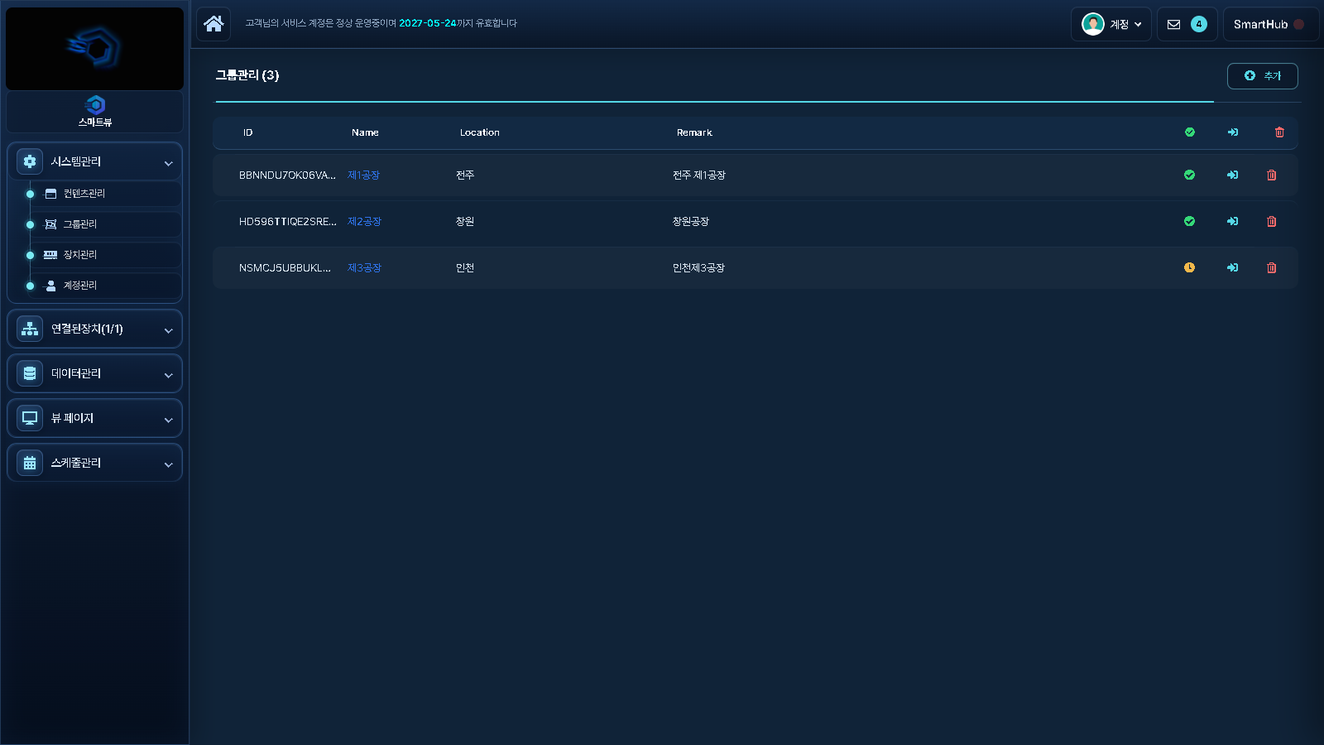
Task: Delete the 제1공장 group row
Action: 1272,175
